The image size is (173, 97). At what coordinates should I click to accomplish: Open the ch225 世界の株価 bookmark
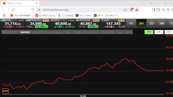(21, 16)
